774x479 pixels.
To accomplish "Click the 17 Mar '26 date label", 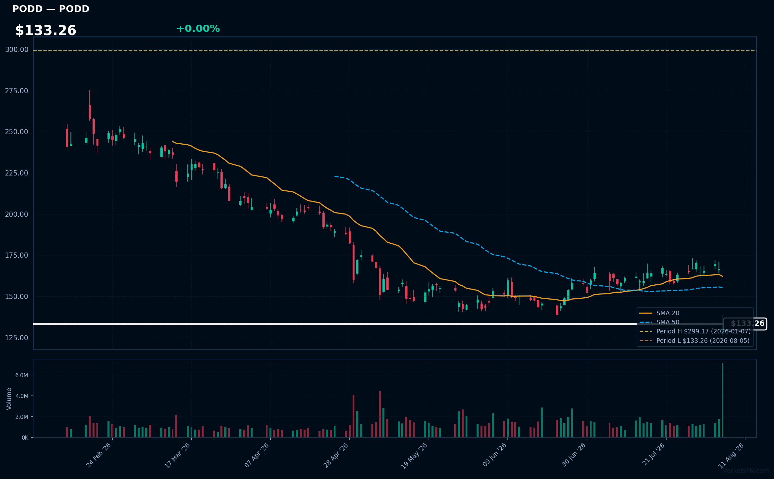I will coord(177,455).
